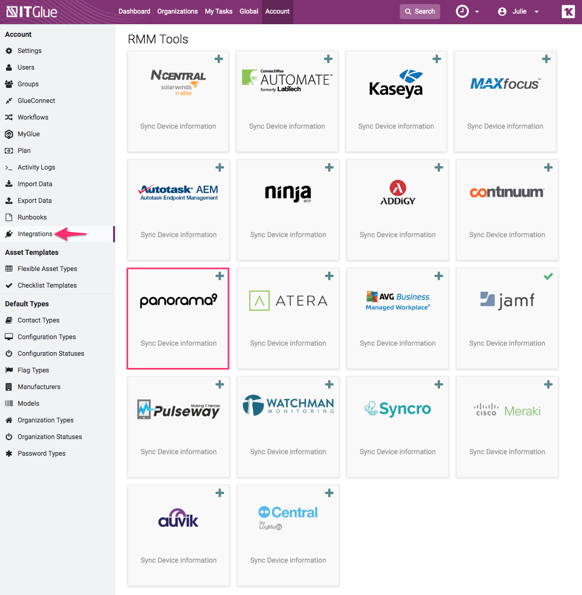Click the Users person icon
This screenshot has width=582, height=595.
point(9,67)
